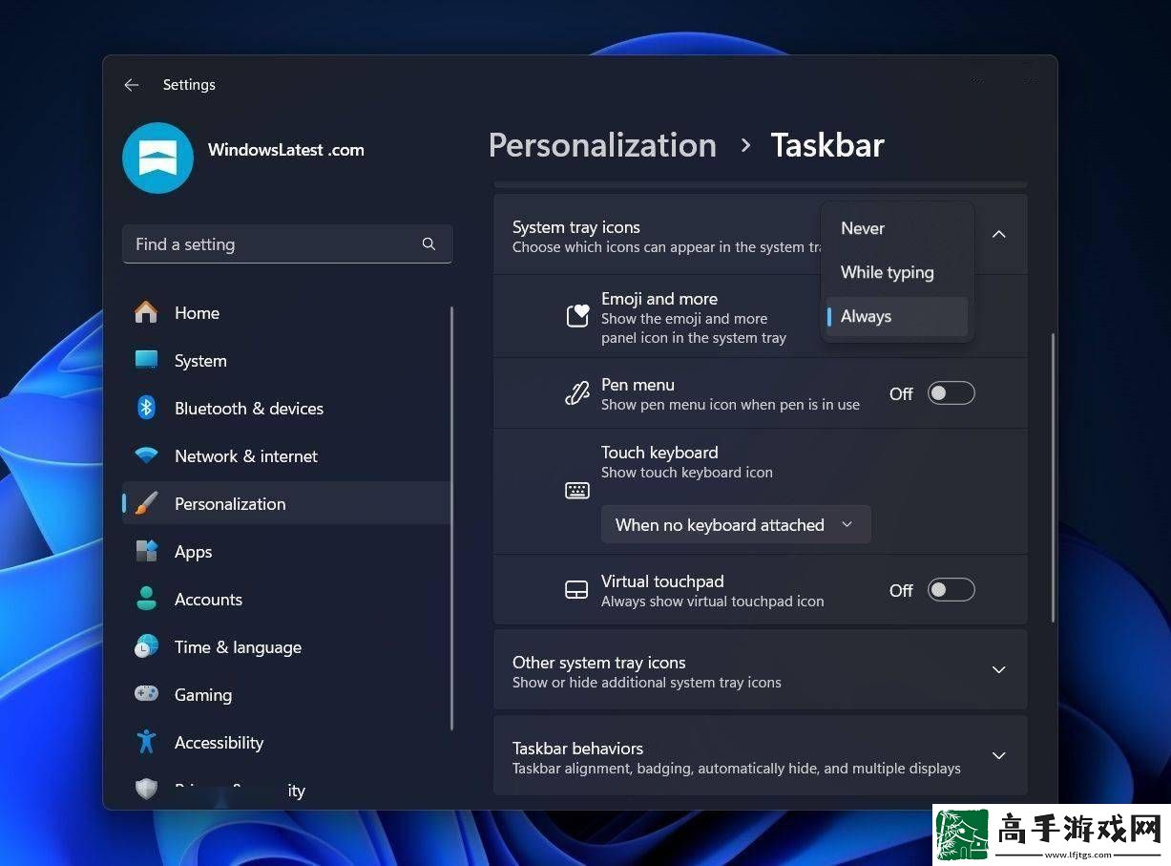Select the Always option in the dropdown
The image size is (1171, 866).
point(897,316)
